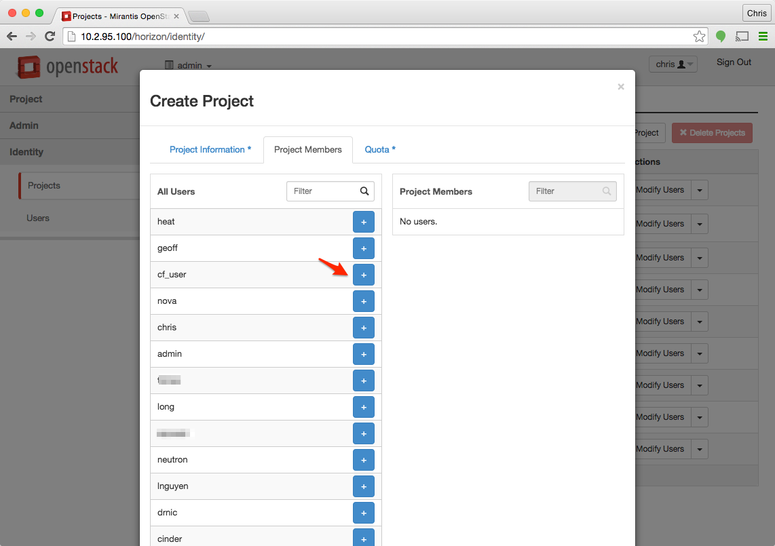Switch to Project Information tab
Image resolution: width=775 pixels, height=546 pixels.
[210, 150]
